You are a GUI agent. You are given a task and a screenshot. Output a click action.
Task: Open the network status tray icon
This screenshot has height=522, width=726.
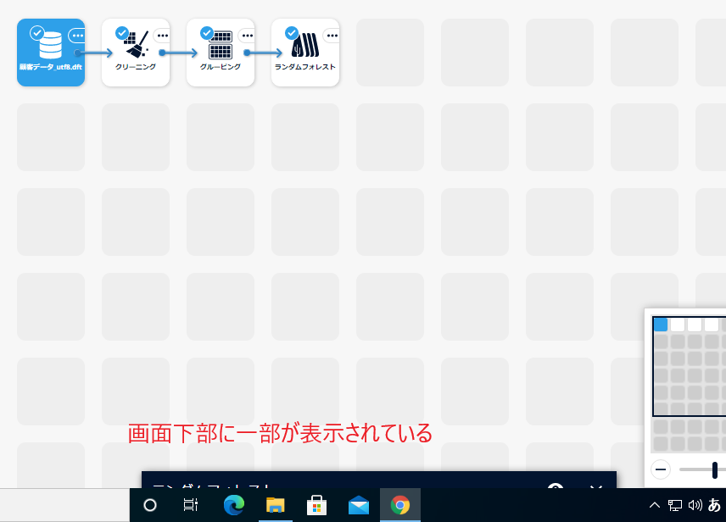(674, 505)
